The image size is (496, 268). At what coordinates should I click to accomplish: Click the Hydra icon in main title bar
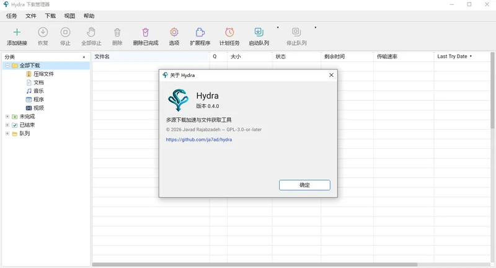(x=6, y=4)
